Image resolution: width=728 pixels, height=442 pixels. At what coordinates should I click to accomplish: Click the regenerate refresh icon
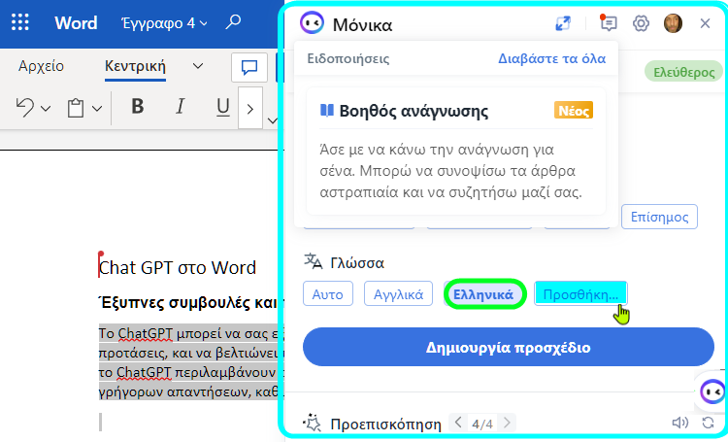click(x=708, y=423)
